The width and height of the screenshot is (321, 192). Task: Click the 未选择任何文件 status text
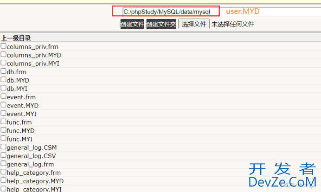pyautogui.click(x=233, y=24)
